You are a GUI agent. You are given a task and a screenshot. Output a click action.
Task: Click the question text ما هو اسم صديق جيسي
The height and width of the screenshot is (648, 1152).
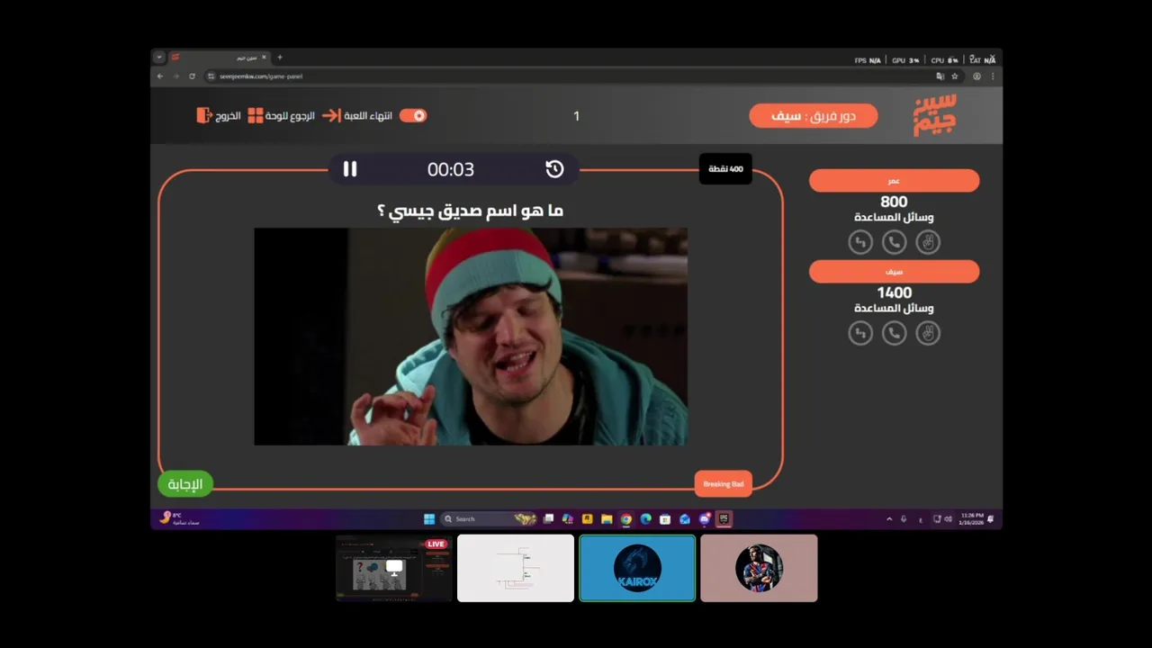click(470, 211)
